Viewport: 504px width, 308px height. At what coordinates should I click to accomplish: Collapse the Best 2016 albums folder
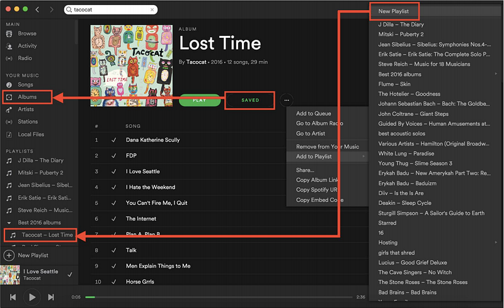point(9,222)
